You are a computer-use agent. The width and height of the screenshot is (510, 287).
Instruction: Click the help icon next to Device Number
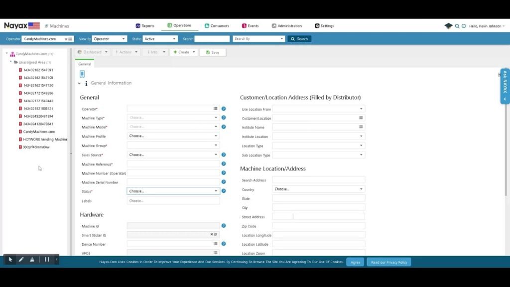(224, 244)
